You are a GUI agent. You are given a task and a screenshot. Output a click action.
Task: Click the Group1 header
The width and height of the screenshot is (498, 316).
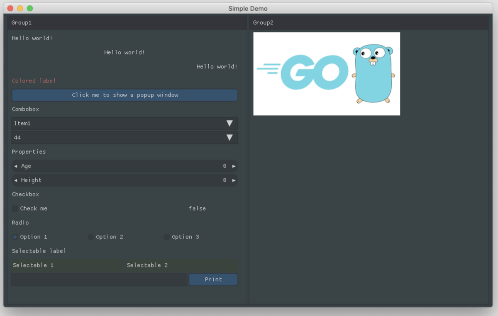pos(127,23)
